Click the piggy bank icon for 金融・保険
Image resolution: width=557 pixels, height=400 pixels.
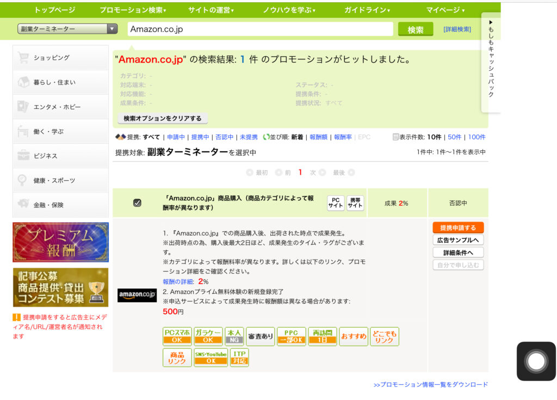(x=23, y=205)
